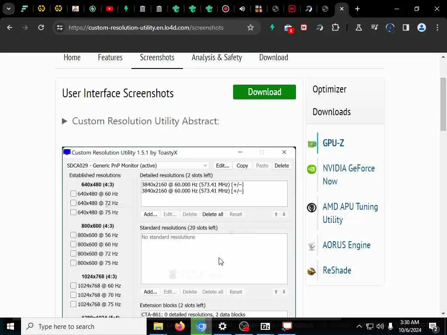This screenshot has width=447, height=335.
Task: Open the Windows Start menu
Action: tap(10, 326)
